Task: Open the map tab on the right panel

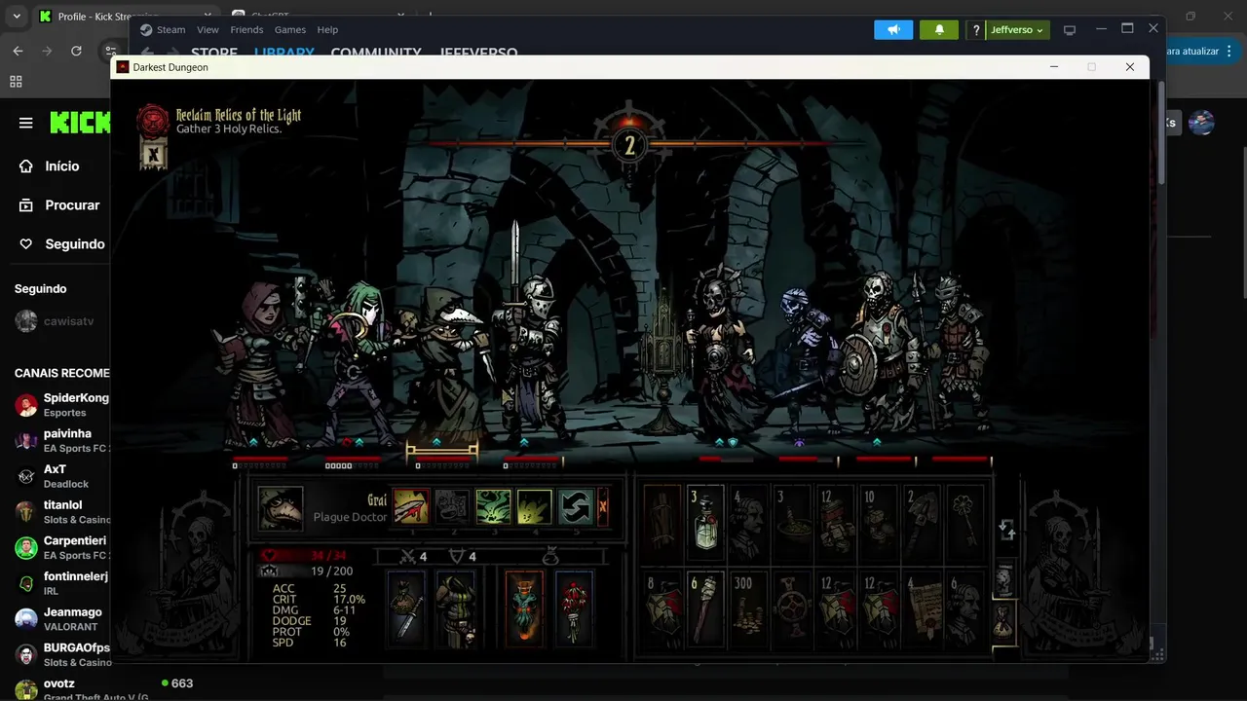Action: coord(1004,580)
